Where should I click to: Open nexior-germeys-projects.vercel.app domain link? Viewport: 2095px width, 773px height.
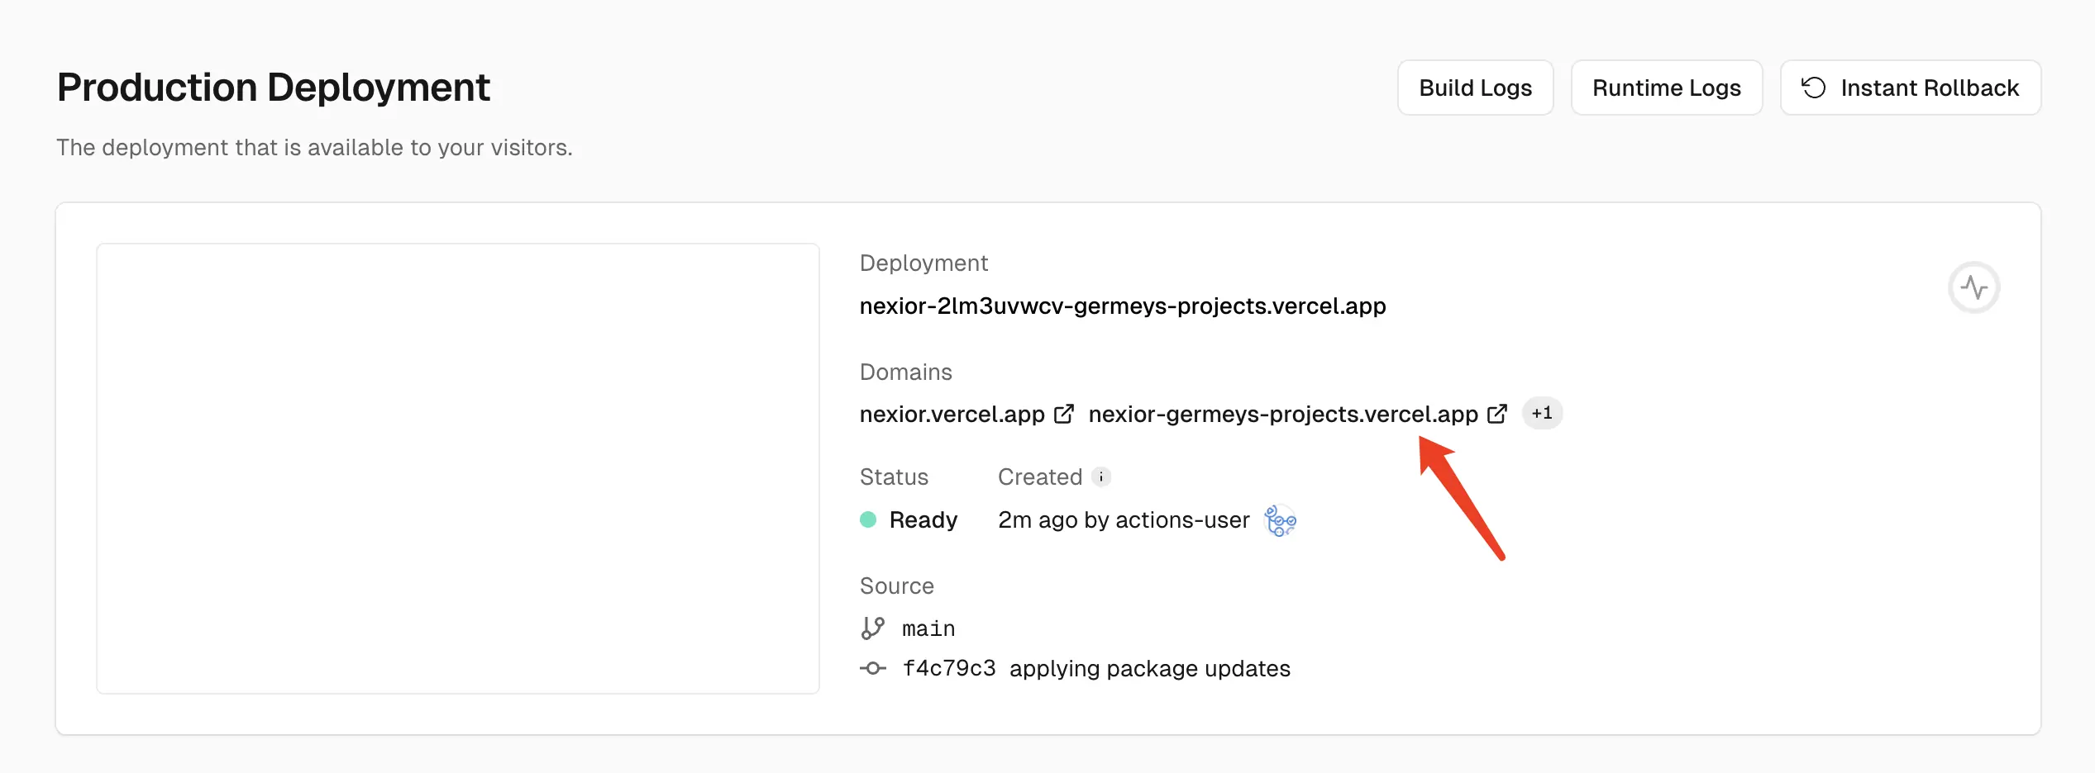[1282, 414]
